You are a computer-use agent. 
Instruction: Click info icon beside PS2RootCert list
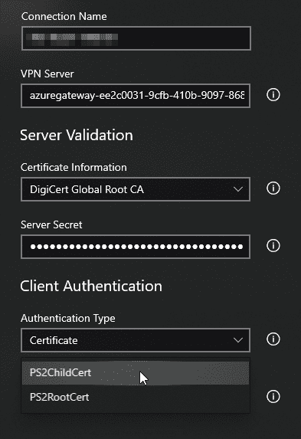273,396
